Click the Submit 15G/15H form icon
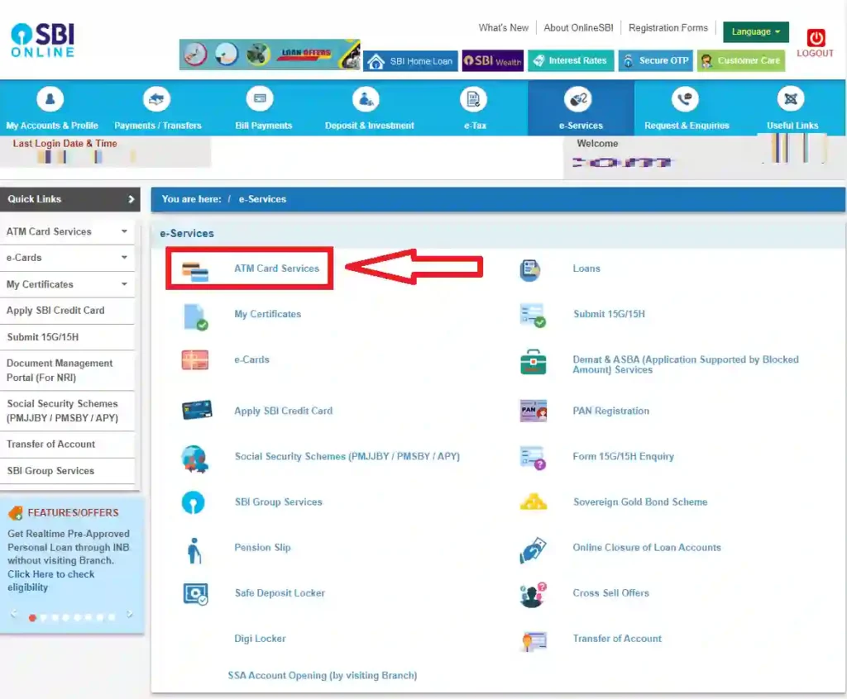 533,316
